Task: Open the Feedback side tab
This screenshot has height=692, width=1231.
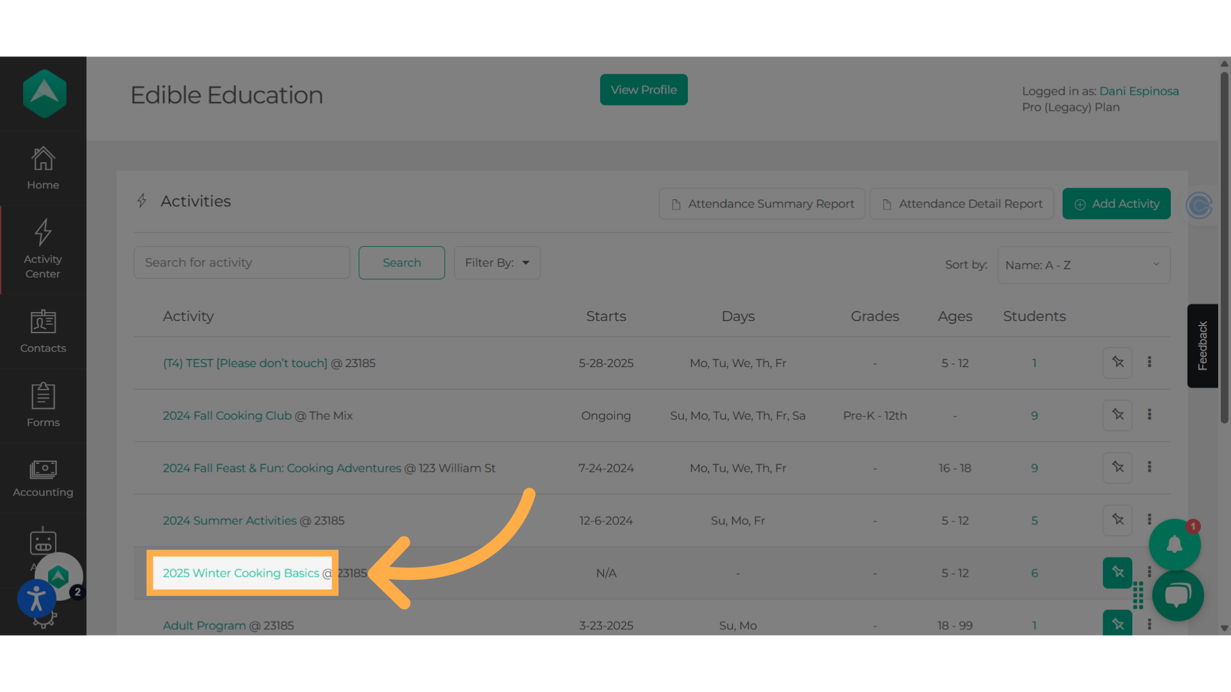Action: coord(1202,346)
